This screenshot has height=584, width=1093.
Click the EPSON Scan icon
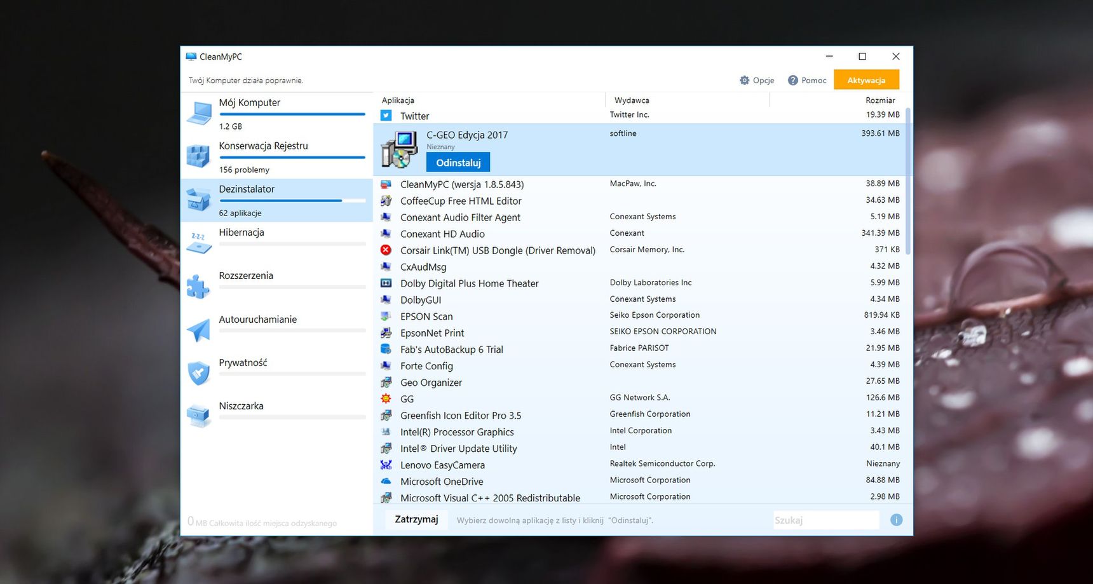pyautogui.click(x=386, y=316)
